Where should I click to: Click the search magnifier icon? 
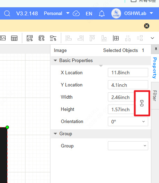pyautogui.click(x=7, y=14)
